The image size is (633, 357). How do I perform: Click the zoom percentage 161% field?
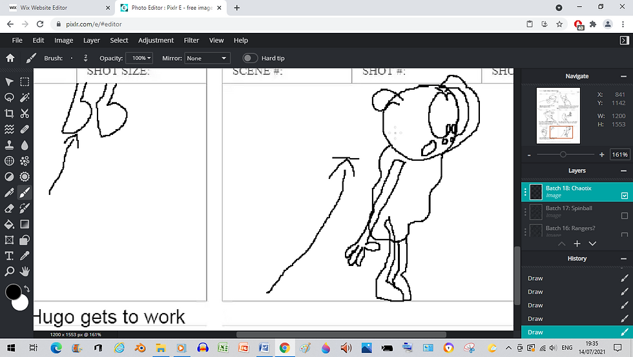[619, 154]
